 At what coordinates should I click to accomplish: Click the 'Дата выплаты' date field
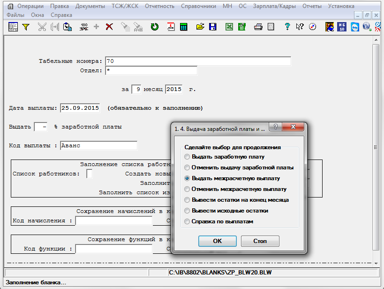(80, 108)
